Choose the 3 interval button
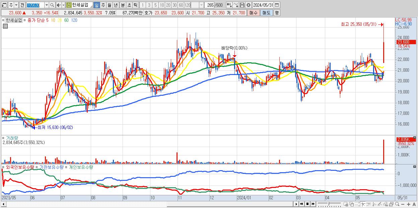This screenshot has width=418, height=208. [x=149, y=5]
